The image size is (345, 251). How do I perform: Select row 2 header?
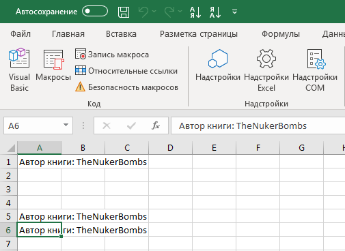point(8,175)
